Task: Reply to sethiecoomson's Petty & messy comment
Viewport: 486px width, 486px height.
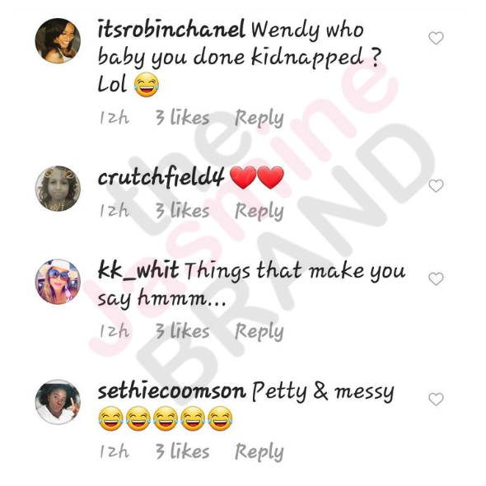Action: [x=259, y=452]
